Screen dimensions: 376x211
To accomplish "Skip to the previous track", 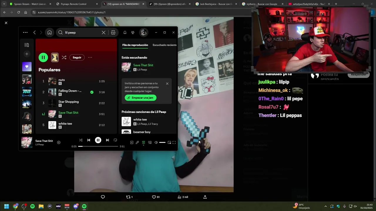I will [89, 140].
